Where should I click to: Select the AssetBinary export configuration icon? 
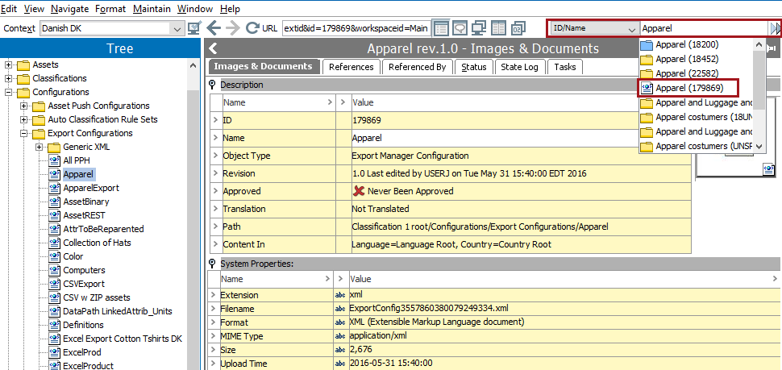pos(55,202)
